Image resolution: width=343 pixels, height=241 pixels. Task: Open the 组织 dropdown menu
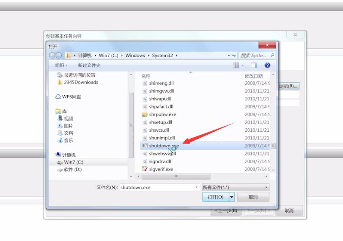tap(61, 65)
